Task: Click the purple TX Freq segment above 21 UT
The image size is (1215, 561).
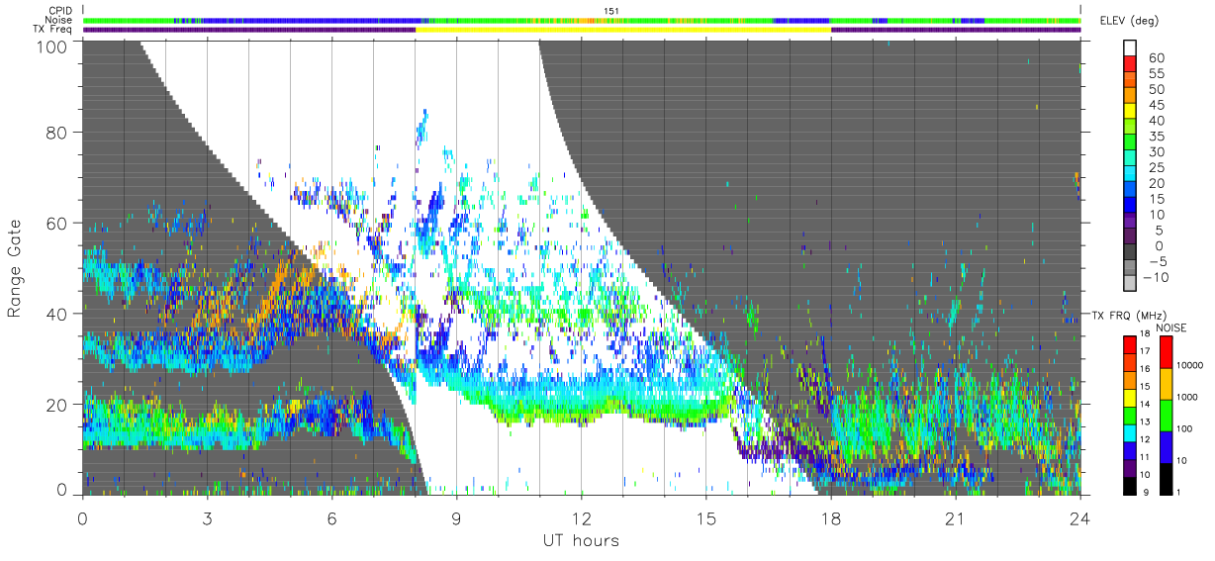Action: [x=956, y=30]
